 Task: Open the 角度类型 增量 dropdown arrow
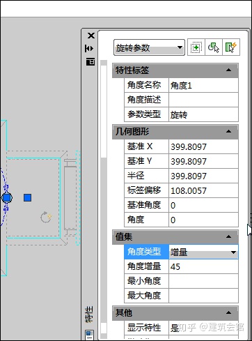coord(233,252)
